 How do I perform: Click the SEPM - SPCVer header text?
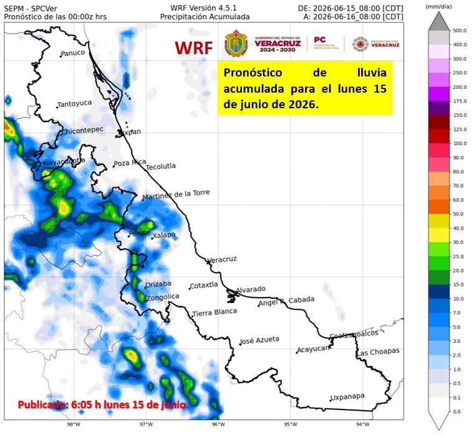click(31, 9)
